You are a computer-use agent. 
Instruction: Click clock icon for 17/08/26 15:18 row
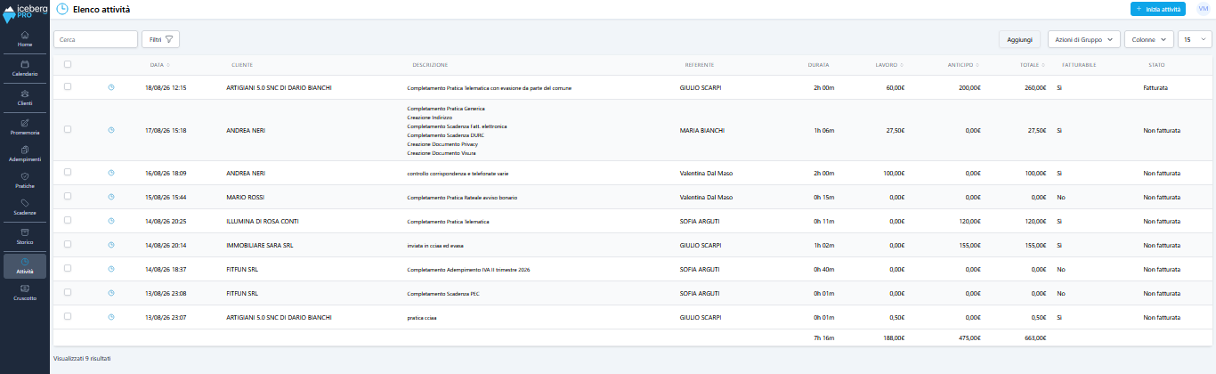(111, 130)
